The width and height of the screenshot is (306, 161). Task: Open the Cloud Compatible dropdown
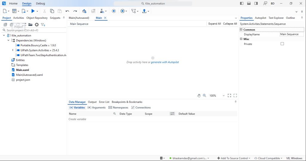[268, 158]
